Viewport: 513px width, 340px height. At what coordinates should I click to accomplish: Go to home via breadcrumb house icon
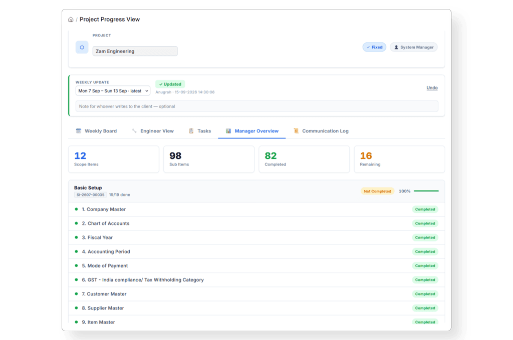click(x=71, y=19)
